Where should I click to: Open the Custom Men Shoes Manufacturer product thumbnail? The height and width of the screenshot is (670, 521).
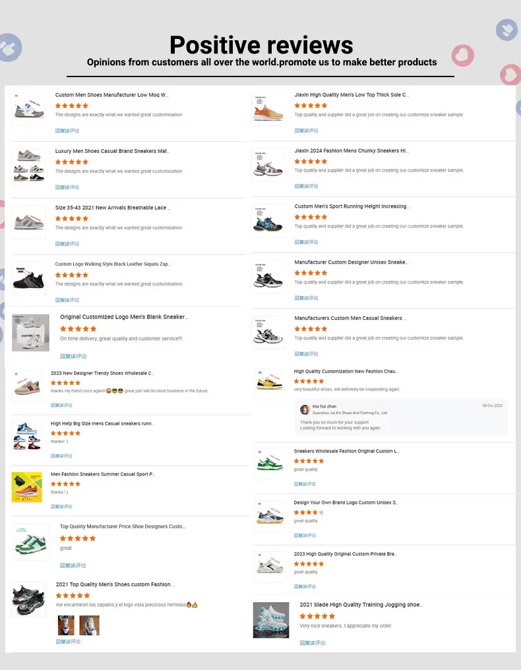click(x=29, y=109)
